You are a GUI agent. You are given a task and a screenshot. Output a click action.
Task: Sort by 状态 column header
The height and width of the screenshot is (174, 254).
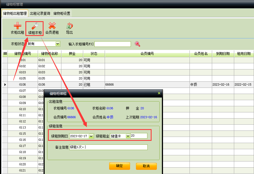point(94,54)
